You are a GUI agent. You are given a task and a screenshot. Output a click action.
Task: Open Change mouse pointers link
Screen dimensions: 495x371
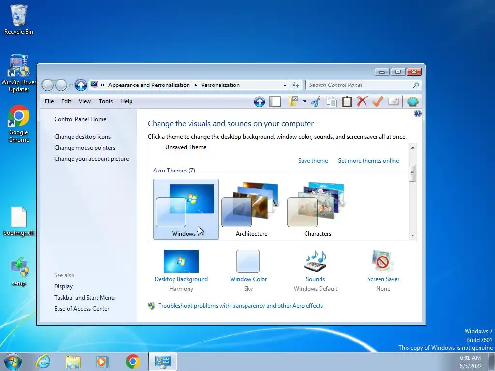point(85,148)
